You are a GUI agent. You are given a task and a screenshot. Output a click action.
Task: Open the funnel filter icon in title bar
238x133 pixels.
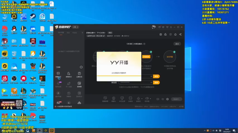coord(167,27)
